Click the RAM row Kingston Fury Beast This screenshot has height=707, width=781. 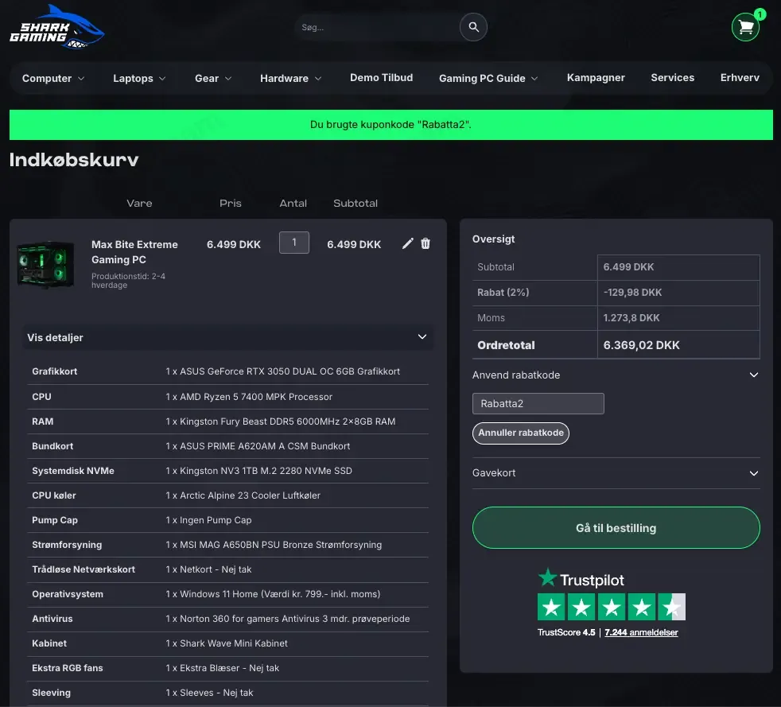227,421
